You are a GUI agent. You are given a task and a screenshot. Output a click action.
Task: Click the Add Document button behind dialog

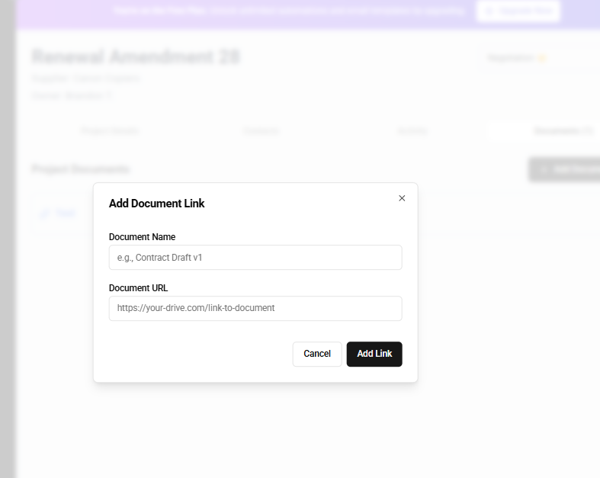click(x=564, y=169)
